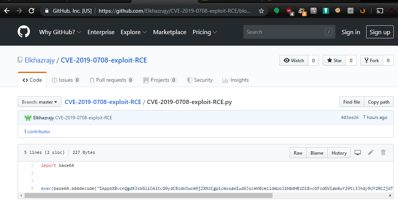398x203 pixels.
Task: Click the horizontal code scrollbar thumb
Action: (148, 195)
